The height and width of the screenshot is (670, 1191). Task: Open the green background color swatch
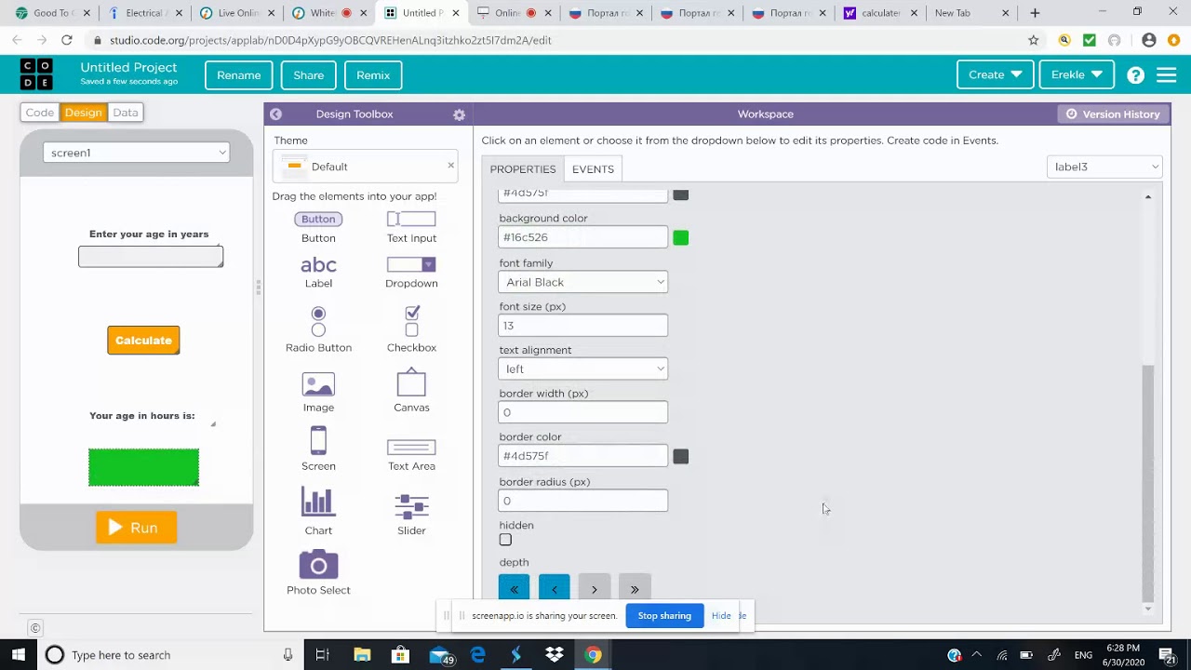coord(681,238)
